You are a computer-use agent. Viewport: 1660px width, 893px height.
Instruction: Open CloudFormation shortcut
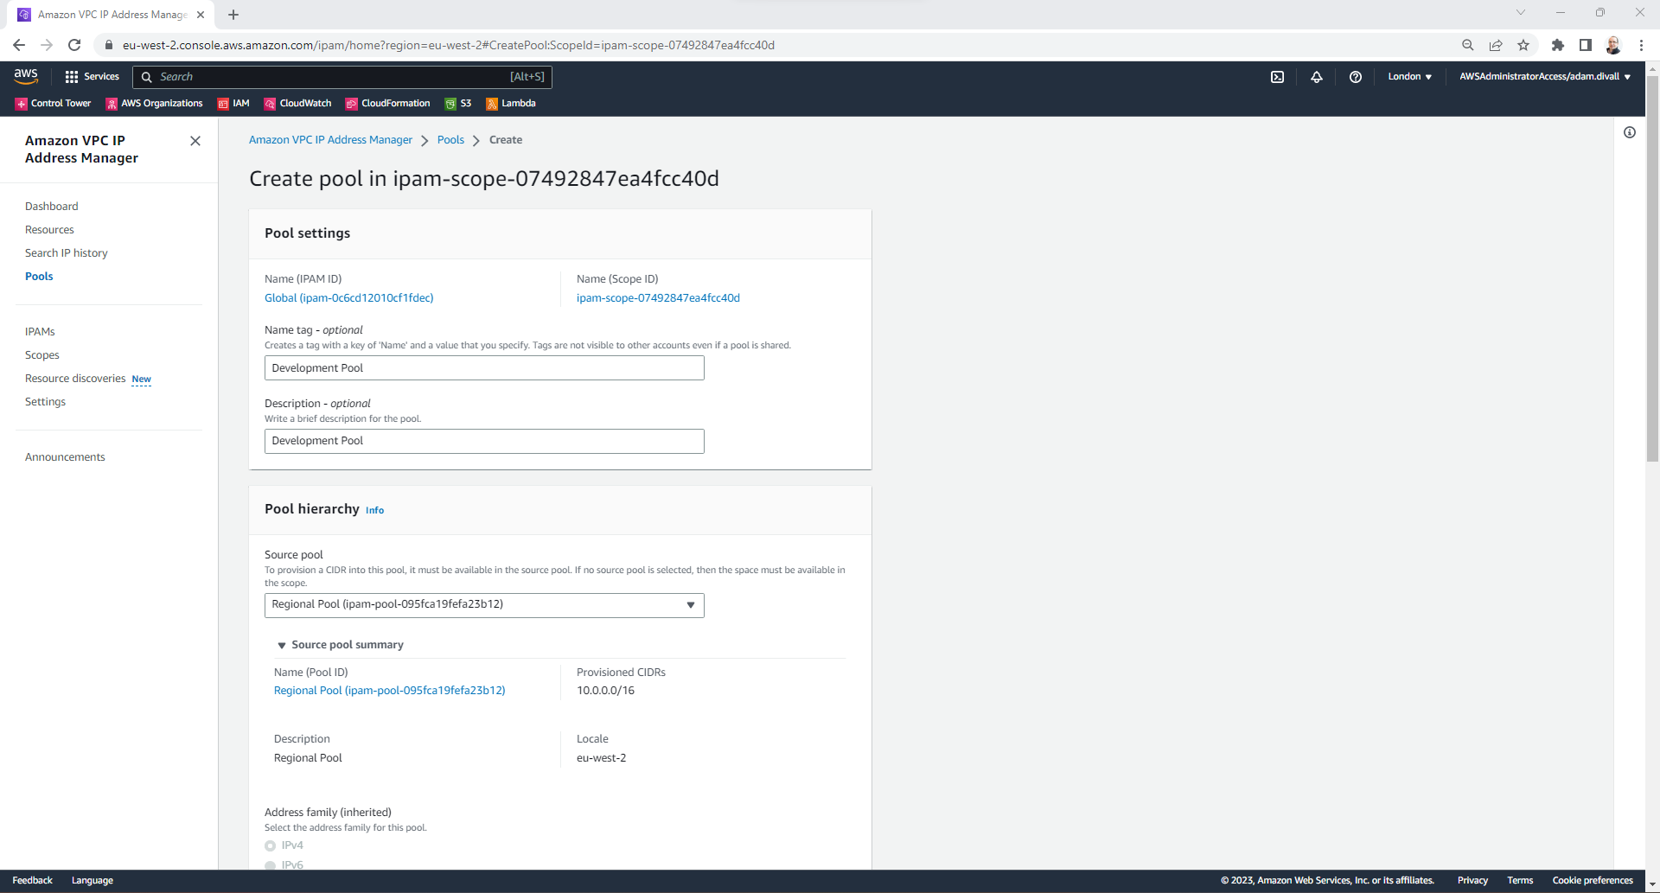(x=387, y=104)
